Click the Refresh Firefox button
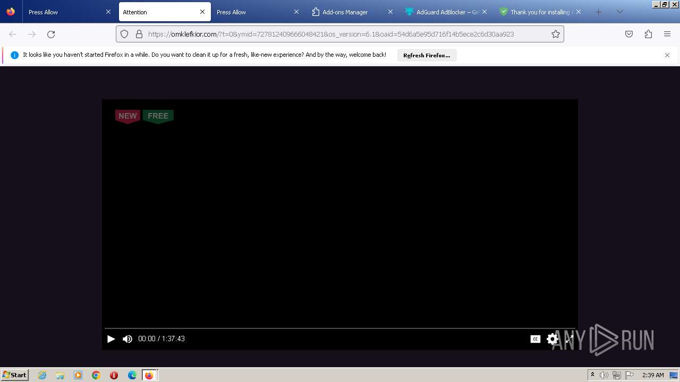The image size is (680, 382). (x=427, y=55)
